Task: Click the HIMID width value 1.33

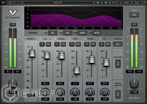Action: click(x=90, y=99)
